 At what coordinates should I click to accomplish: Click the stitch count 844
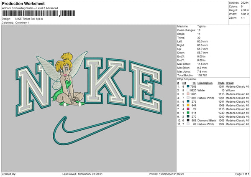[194, 105]
